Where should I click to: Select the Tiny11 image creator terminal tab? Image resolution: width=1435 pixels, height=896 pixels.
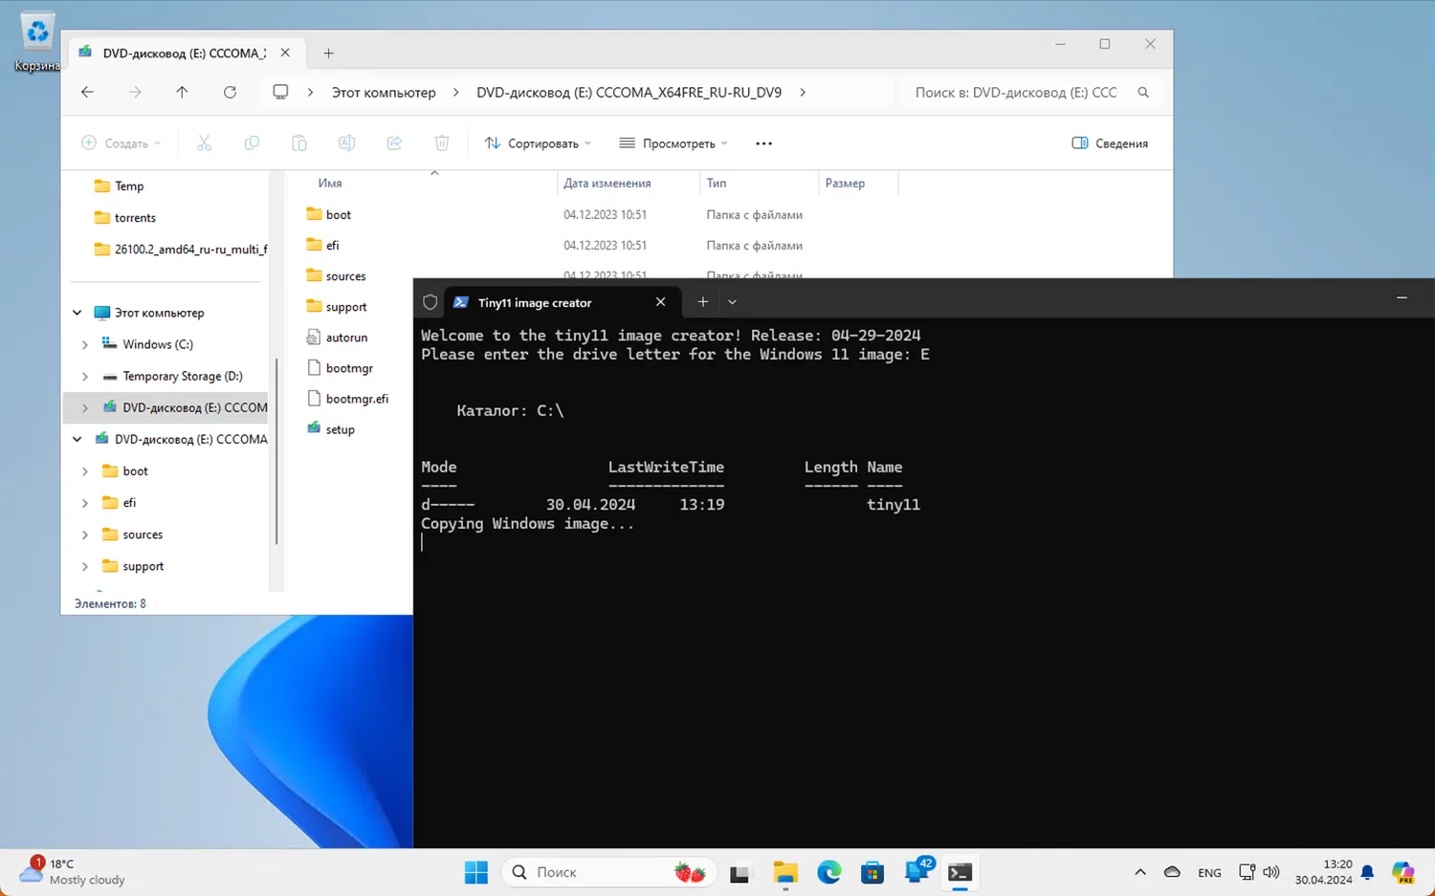tap(563, 302)
